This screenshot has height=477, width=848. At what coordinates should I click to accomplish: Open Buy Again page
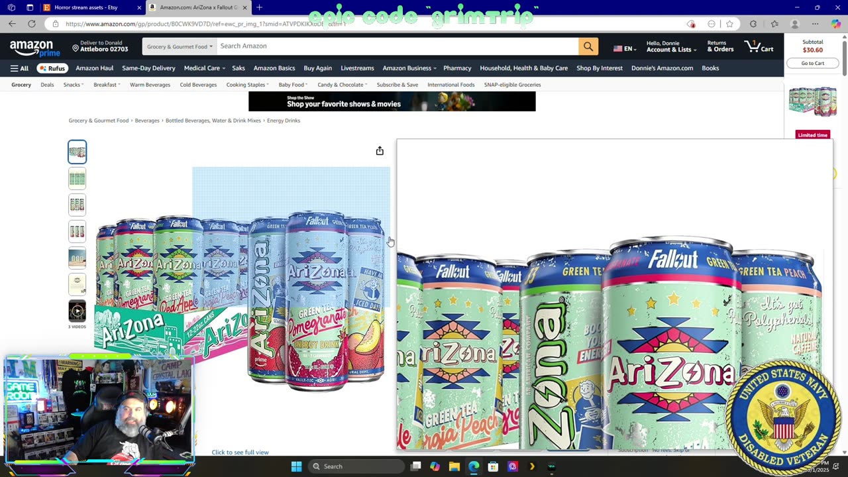coord(317,68)
